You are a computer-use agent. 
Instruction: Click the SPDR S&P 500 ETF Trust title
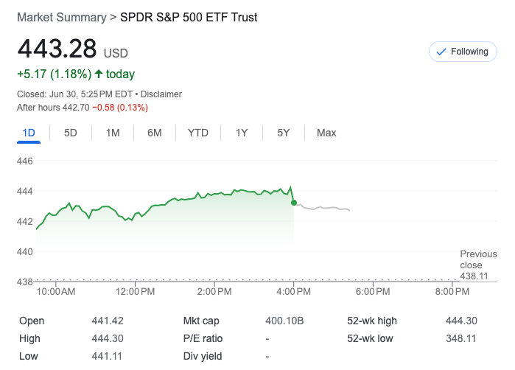189,16
